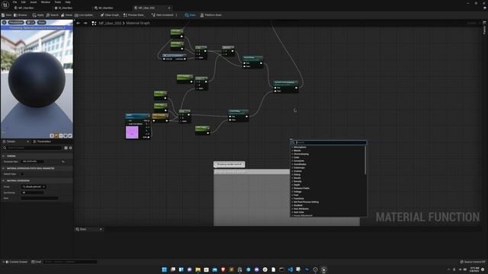Click the Save toolbar icon

point(6,15)
